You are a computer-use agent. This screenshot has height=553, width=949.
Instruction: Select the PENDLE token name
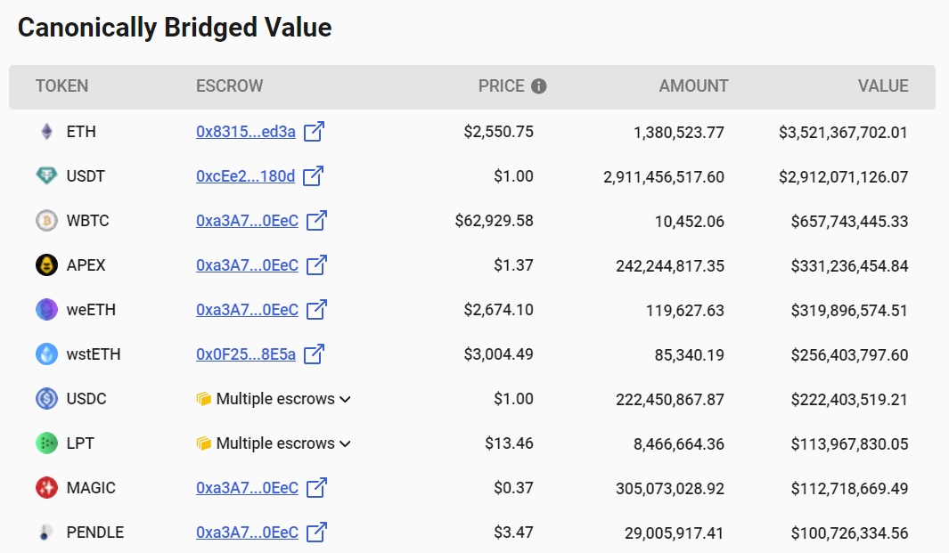95,533
